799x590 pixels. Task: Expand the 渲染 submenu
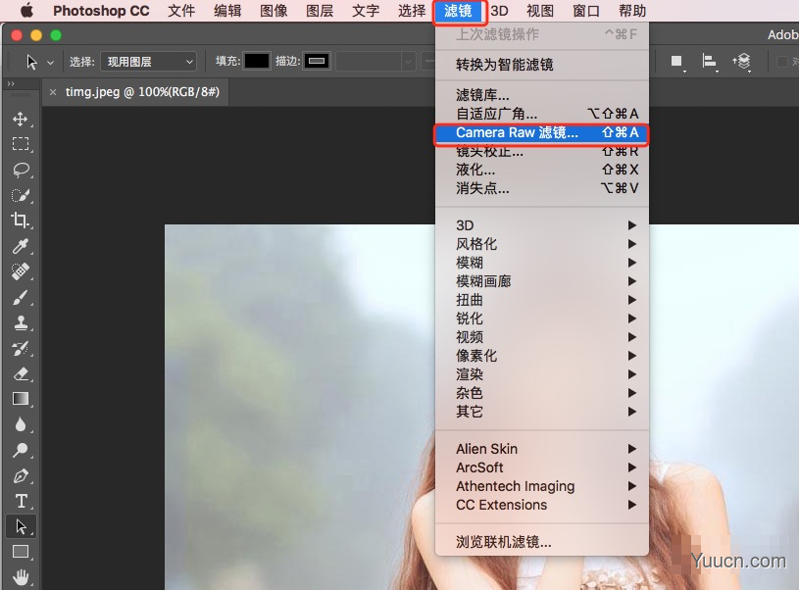(541, 374)
